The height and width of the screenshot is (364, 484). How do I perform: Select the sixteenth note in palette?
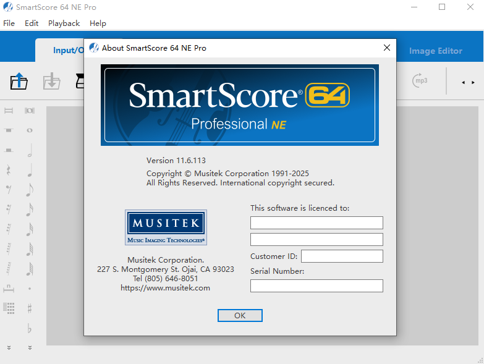pyautogui.click(x=30, y=210)
